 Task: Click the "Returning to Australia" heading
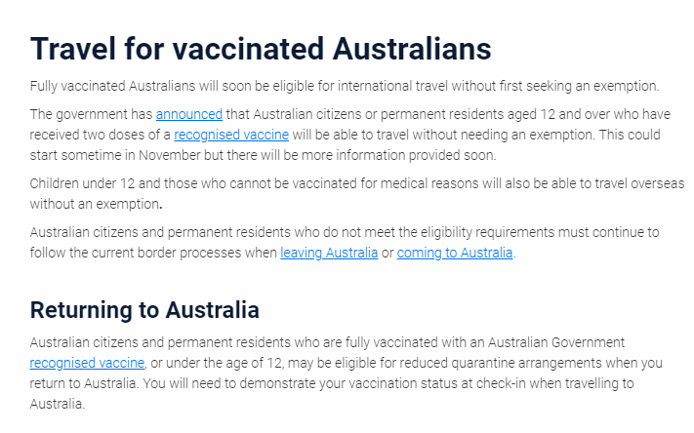coord(144,309)
